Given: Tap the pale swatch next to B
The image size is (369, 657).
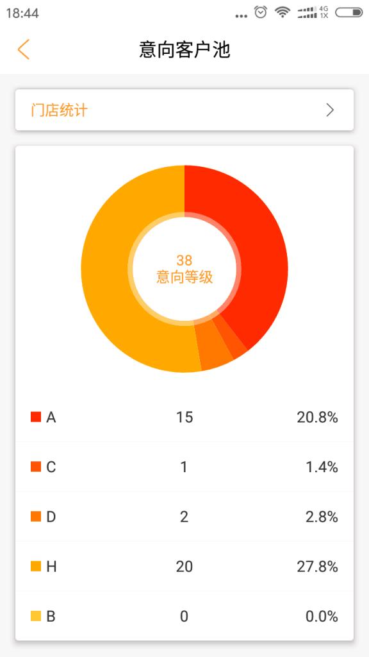Looking at the screenshot, I should point(37,617).
